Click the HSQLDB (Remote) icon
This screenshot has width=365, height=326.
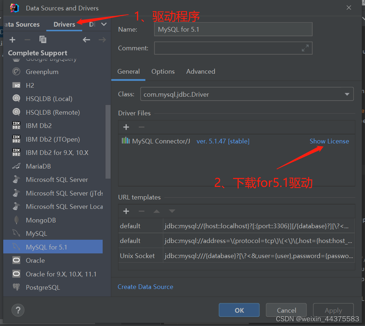(16, 112)
